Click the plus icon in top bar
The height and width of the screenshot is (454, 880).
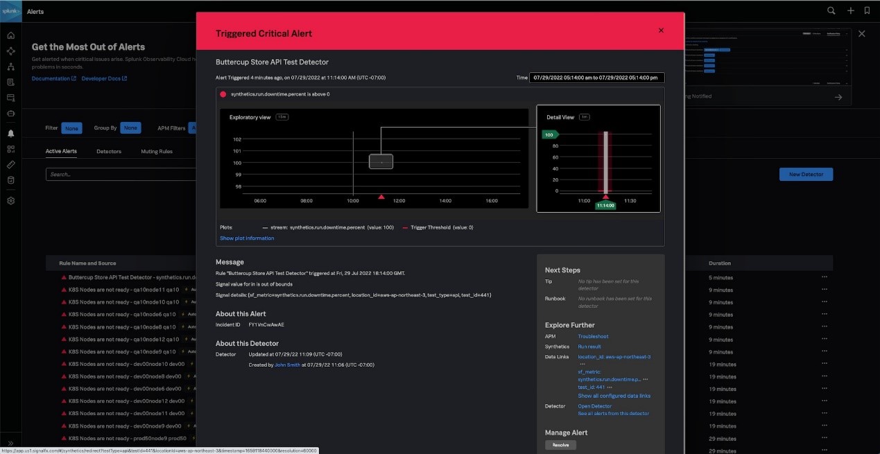coord(850,11)
